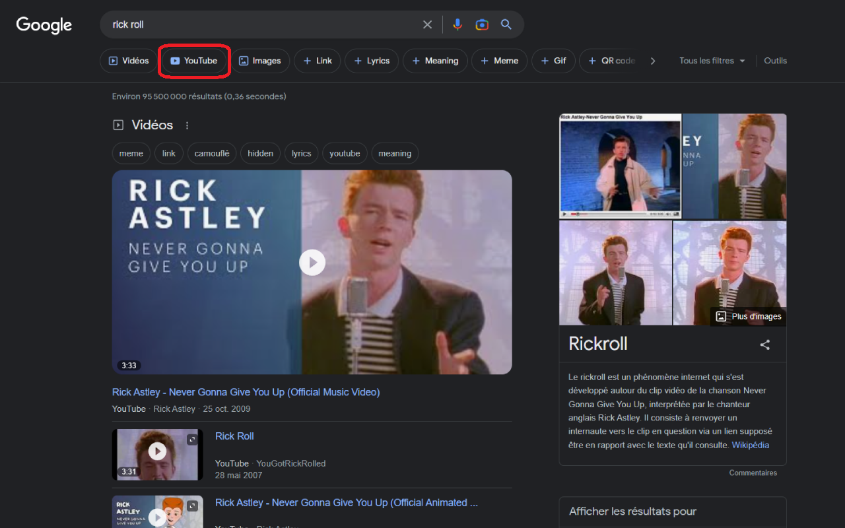The image size is (845, 528).
Task: Start voice search with the microphone icon
Action: click(457, 24)
